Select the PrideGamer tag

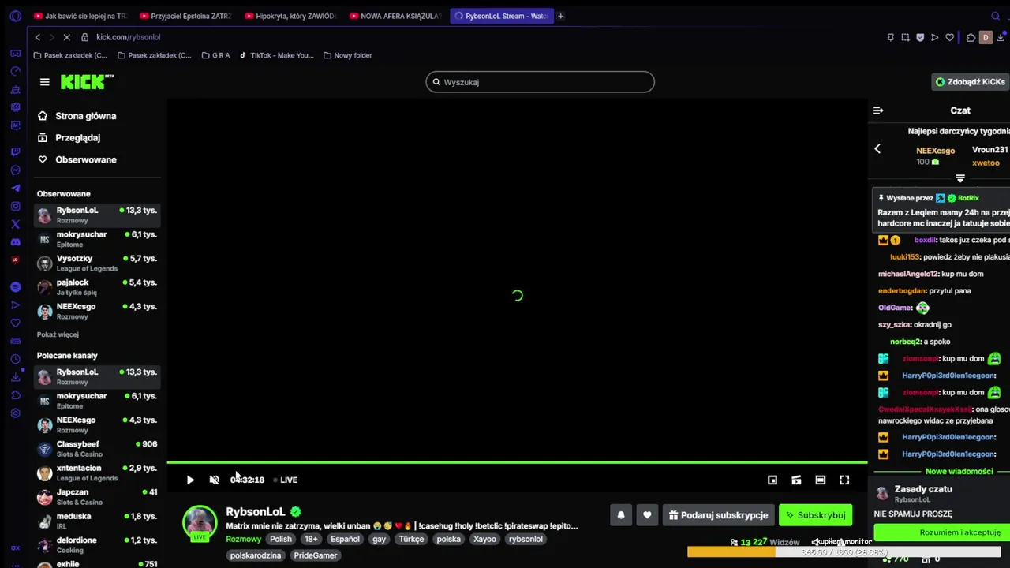click(x=316, y=555)
